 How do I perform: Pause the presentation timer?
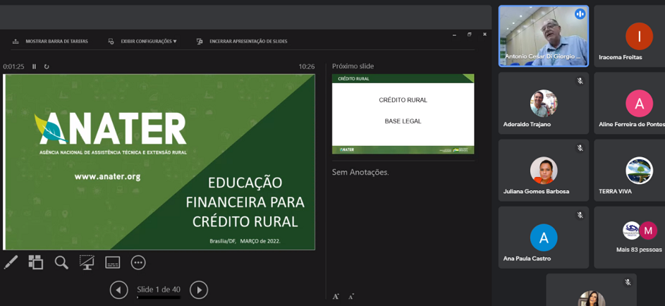(35, 66)
